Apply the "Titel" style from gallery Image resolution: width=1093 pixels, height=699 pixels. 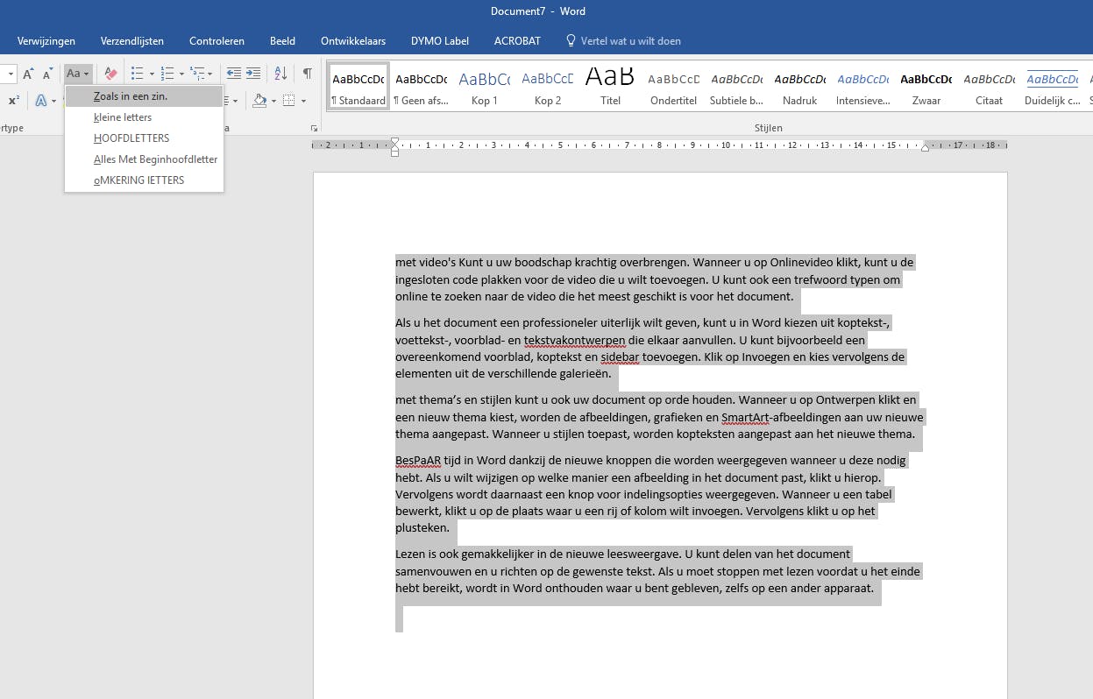[611, 88]
